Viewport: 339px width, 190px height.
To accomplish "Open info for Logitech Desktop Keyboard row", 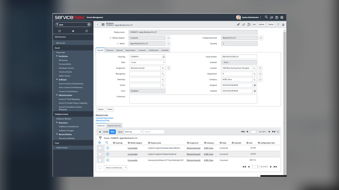I will (108, 154).
